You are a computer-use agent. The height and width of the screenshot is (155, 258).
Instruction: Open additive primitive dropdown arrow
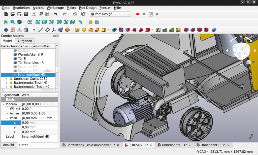[x=108, y=30]
